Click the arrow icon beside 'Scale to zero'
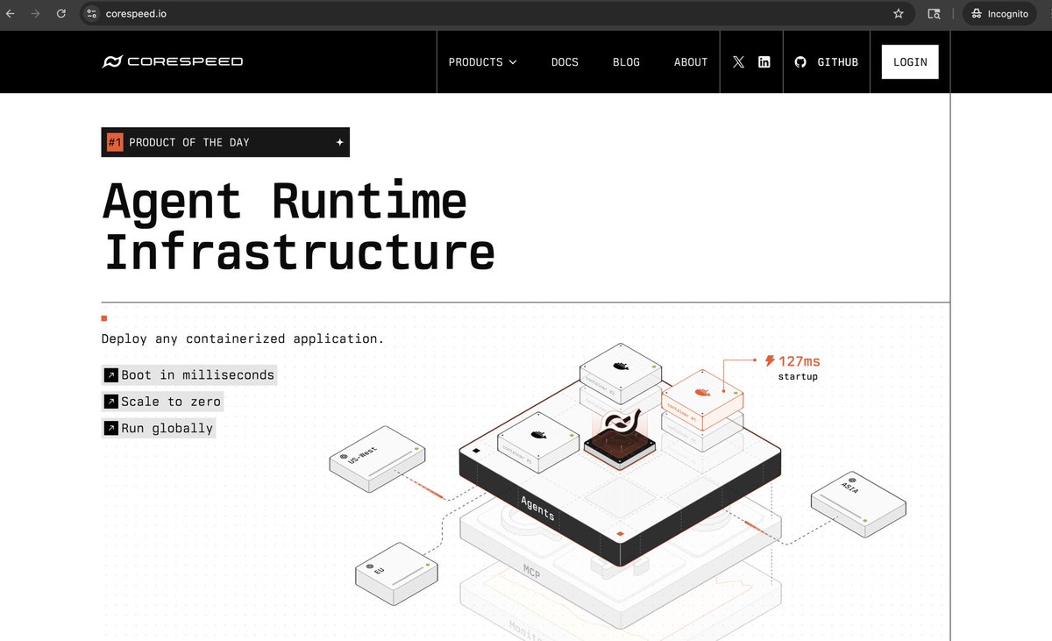The width and height of the screenshot is (1052, 641). 111,402
